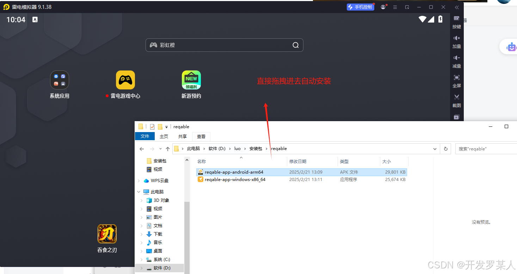Open the 按键 keyboard mapping tool
The width and height of the screenshot is (517, 274).
[x=457, y=22]
